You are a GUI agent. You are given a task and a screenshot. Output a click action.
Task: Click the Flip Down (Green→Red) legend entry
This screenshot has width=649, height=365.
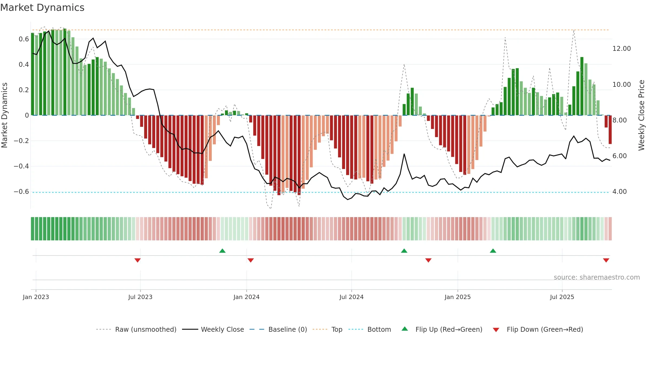538,329
